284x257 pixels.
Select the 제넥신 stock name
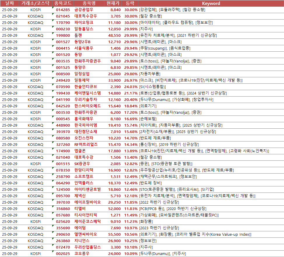coord(80,196)
